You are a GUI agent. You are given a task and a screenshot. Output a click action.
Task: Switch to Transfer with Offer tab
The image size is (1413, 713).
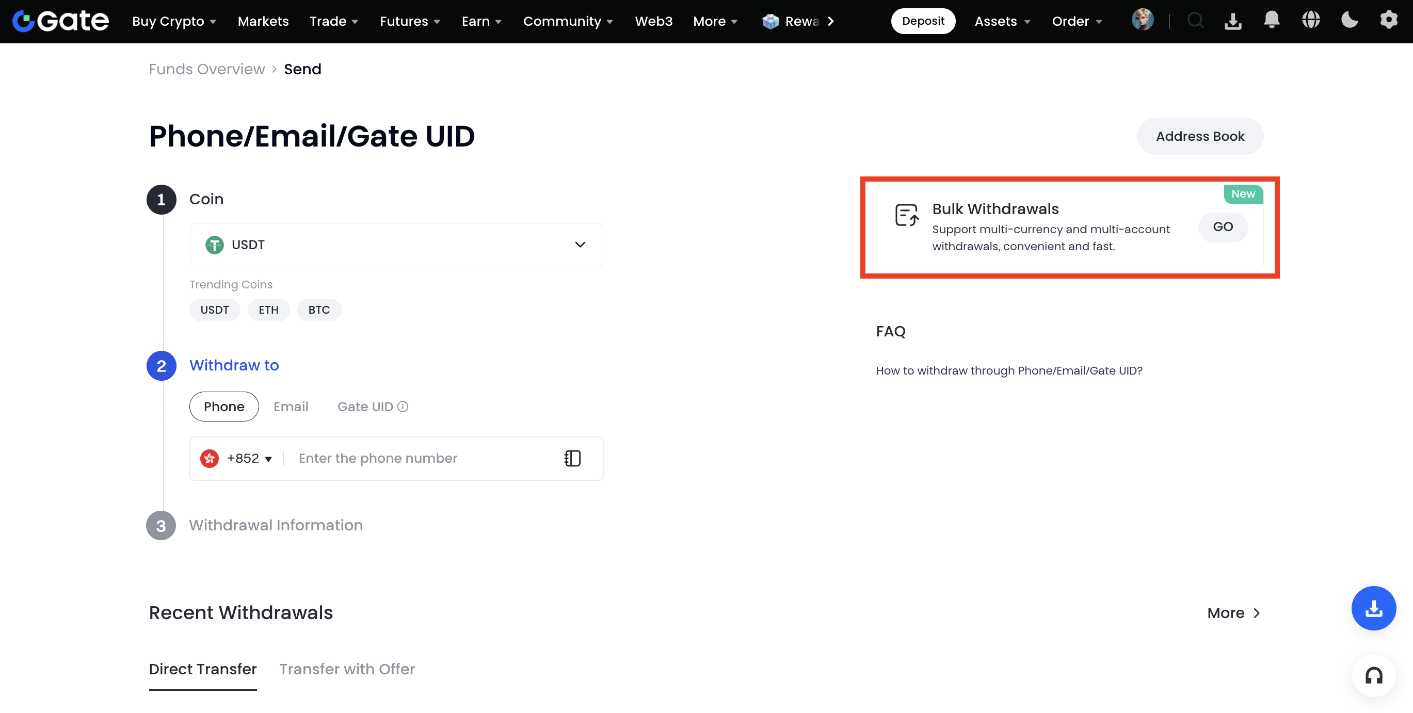tap(347, 669)
